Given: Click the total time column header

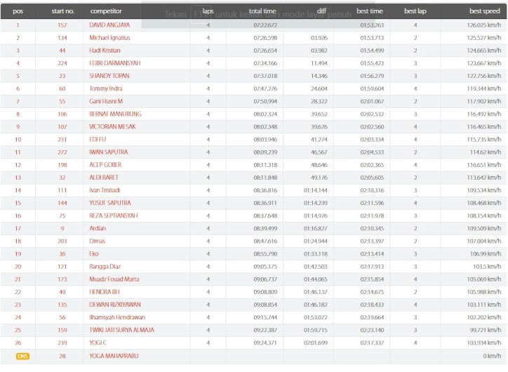Looking at the screenshot, I should [262, 11].
